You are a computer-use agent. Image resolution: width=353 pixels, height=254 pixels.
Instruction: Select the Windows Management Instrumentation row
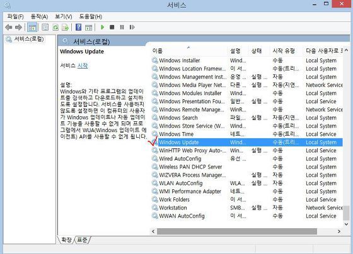(x=247, y=77)
